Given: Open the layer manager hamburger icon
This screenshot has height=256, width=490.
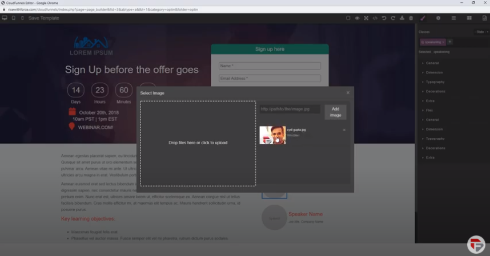Looking at the screenshot, I should tap(454, 18).
